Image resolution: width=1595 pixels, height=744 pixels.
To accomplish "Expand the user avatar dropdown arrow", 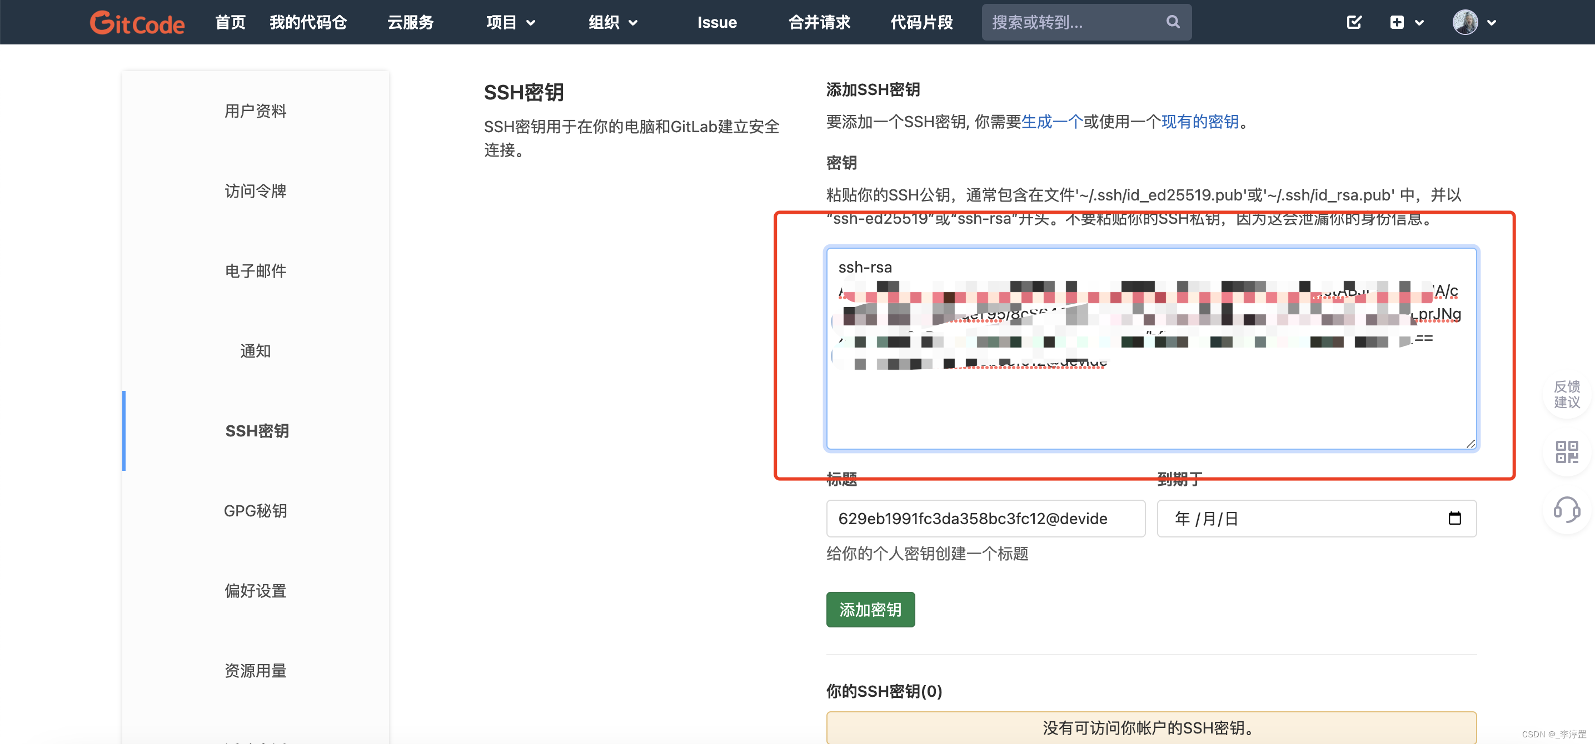I will pos(1492,23).
